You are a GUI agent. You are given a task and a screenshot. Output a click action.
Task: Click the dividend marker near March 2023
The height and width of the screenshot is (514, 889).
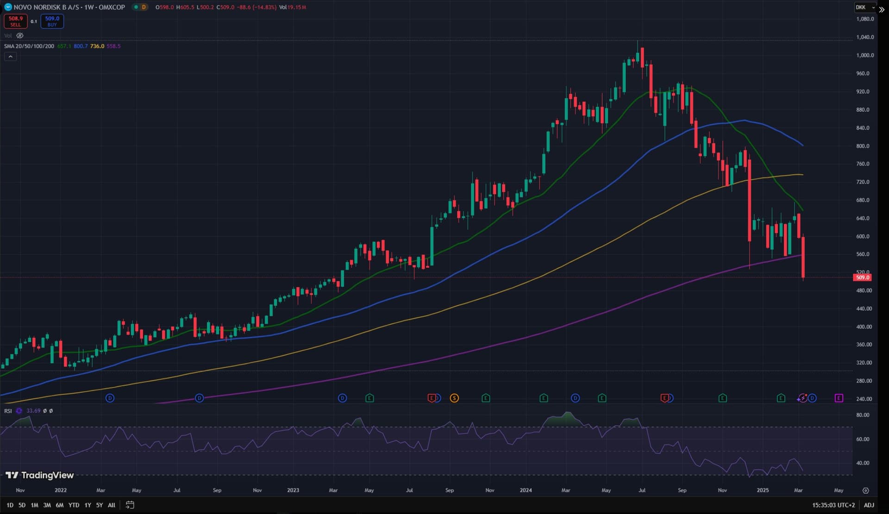coord(342,398)
